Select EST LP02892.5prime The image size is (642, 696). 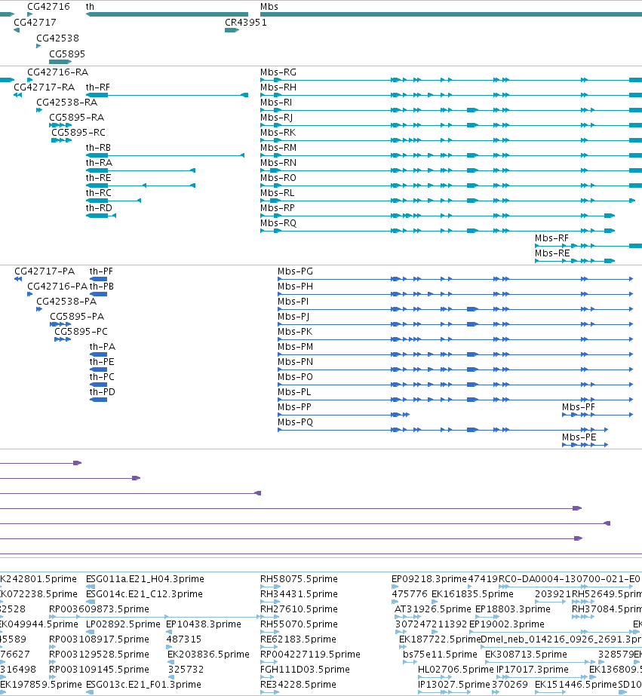pyautogui.click(x=123, y=624)
